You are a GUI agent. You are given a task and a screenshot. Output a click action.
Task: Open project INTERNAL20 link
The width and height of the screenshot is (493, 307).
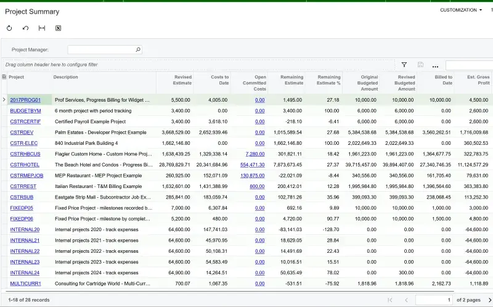[25, 229]
